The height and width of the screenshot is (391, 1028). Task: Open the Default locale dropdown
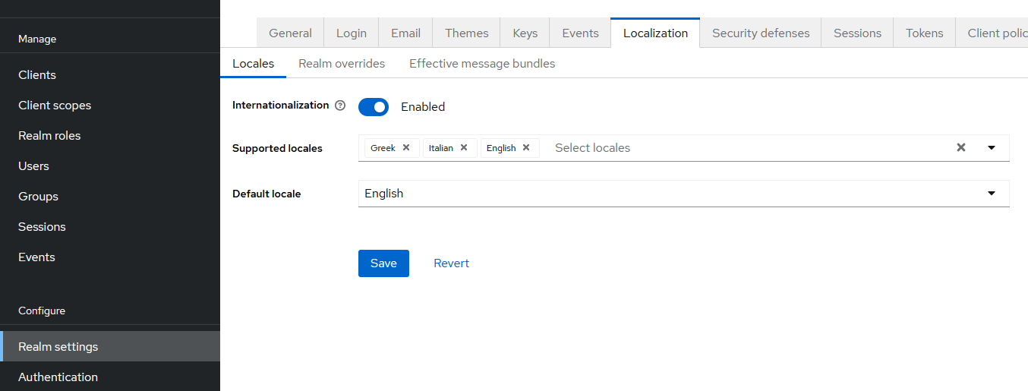683,194
